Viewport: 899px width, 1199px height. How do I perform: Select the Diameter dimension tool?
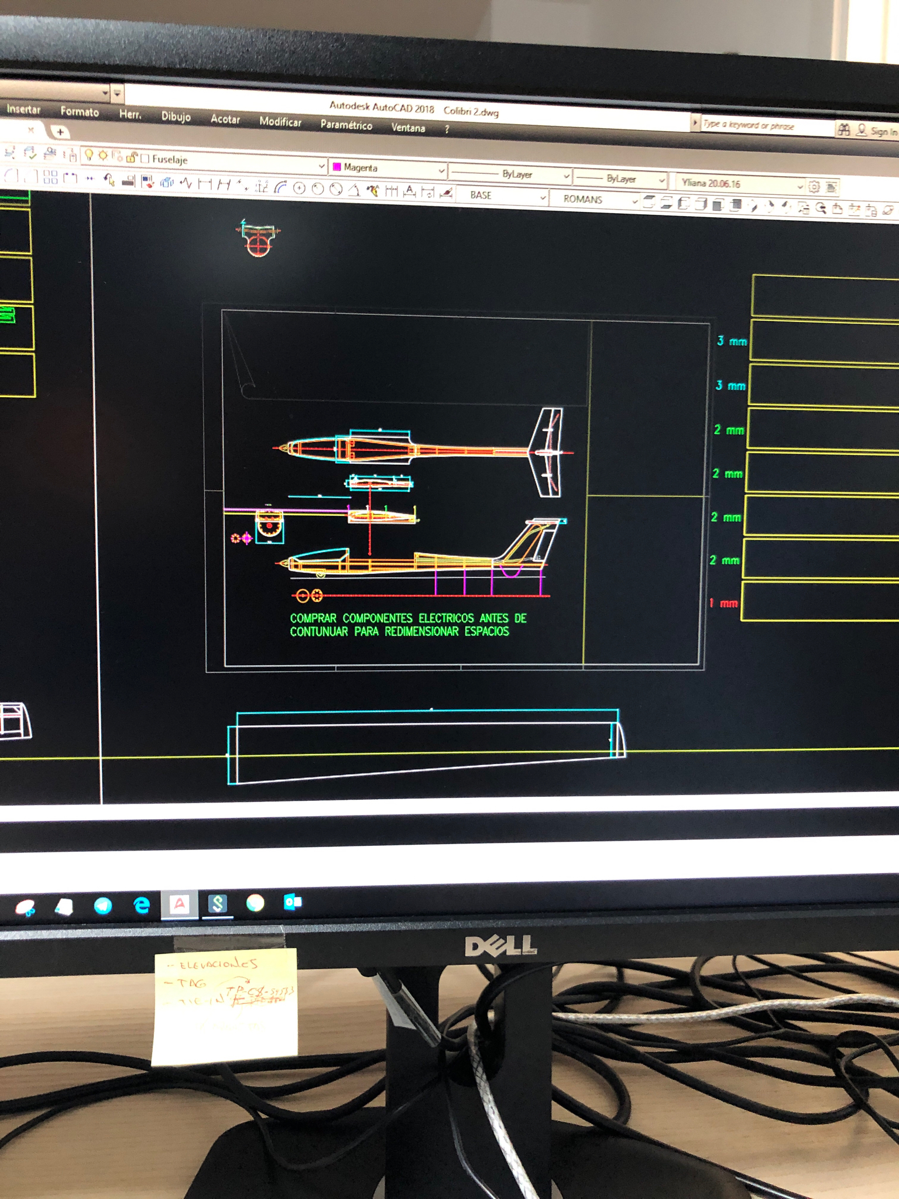click(336, 189)
